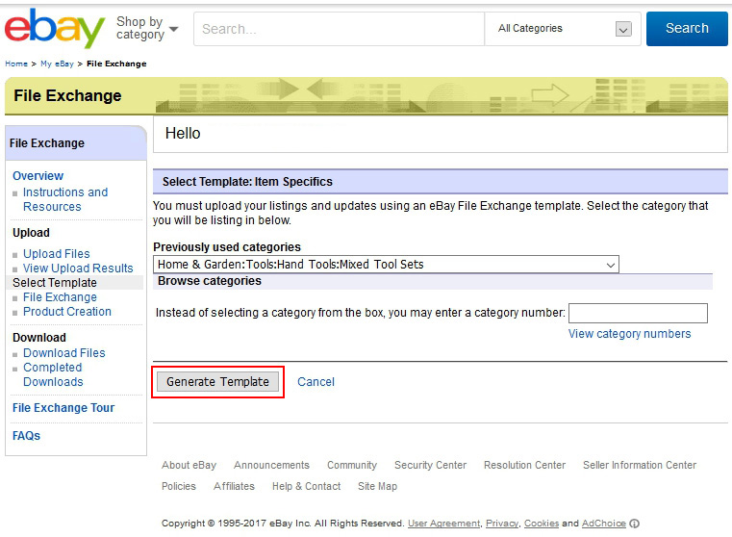Viewport: 732px width, 537px height.
Task: Select View Upload Results in the sidebar
Action: [x=78, y=268]
